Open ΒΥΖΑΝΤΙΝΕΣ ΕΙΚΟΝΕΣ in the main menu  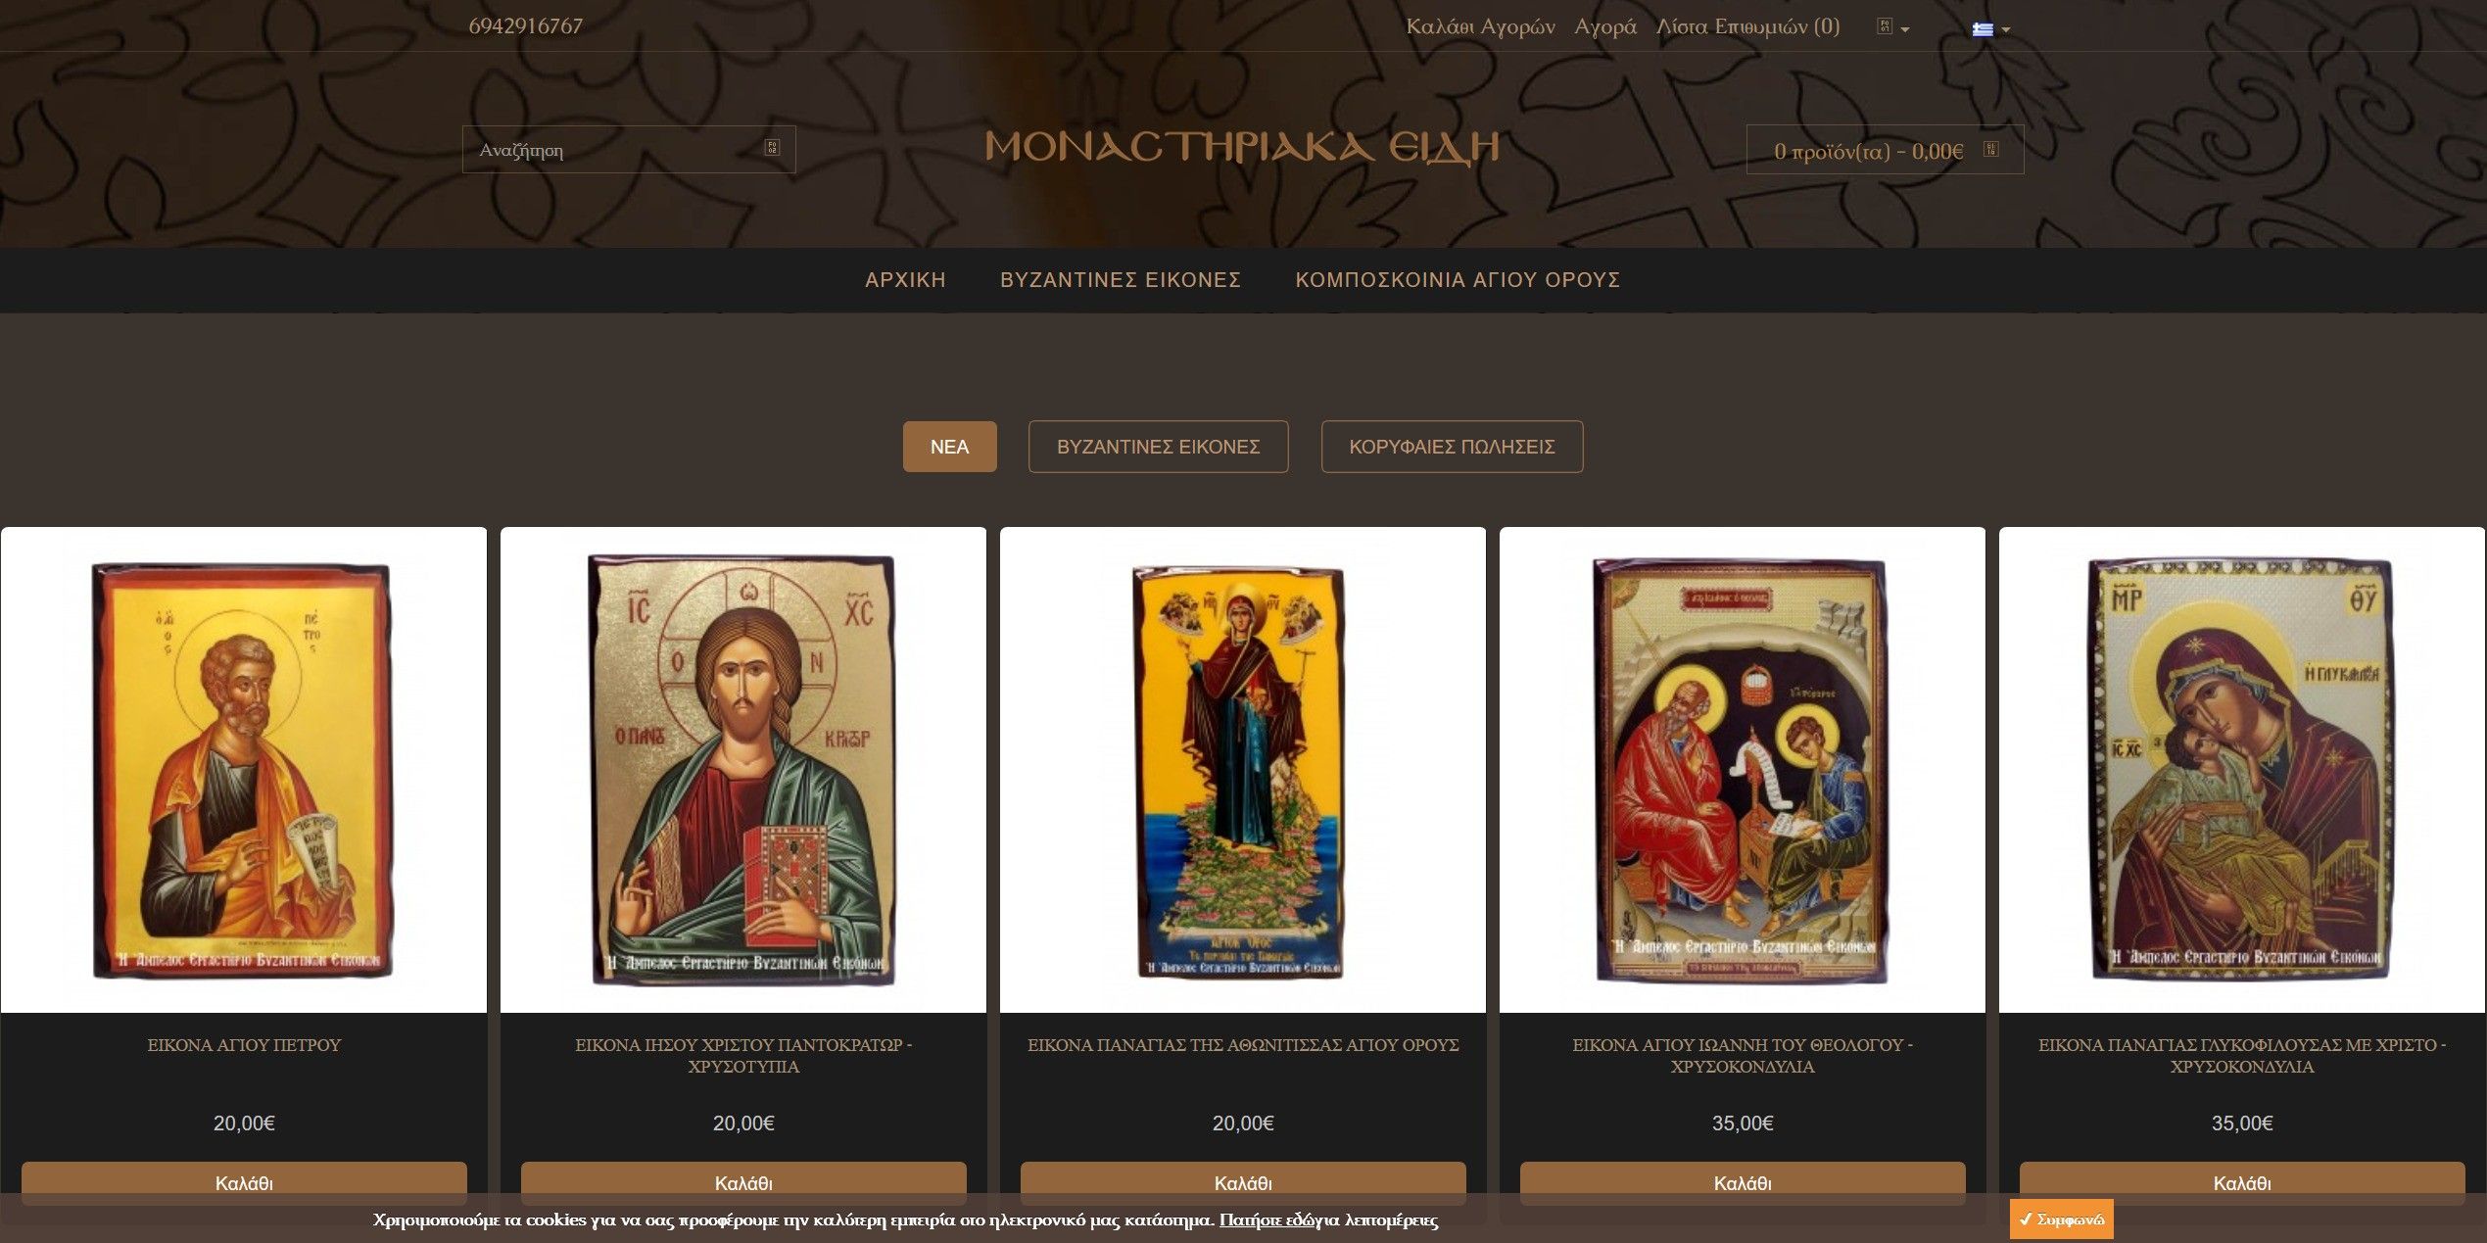pyautogui.click(x=1120, y=280)
